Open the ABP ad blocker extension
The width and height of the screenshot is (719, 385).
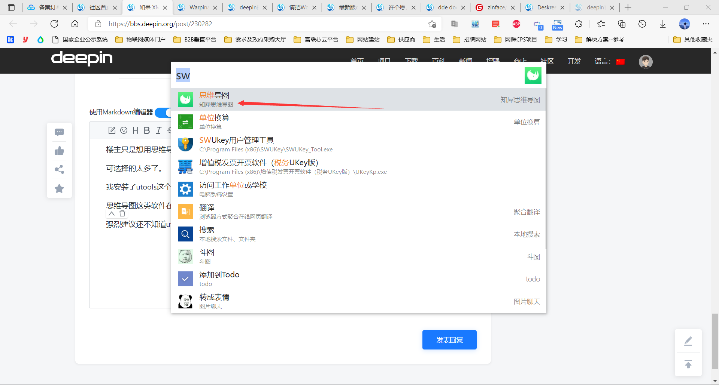pos(516,24)
